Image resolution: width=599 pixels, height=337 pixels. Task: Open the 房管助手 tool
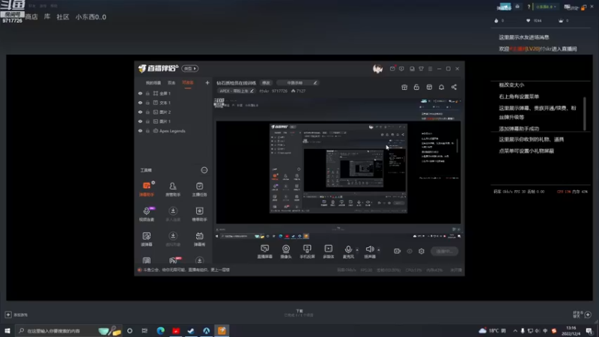click(173, 189)
